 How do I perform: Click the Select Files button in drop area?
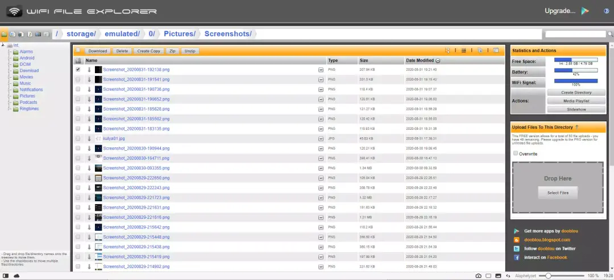click(x=558, y=193)
